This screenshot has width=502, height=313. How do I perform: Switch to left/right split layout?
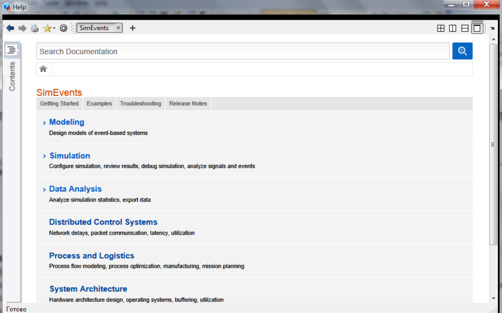(x=453, y=28)
